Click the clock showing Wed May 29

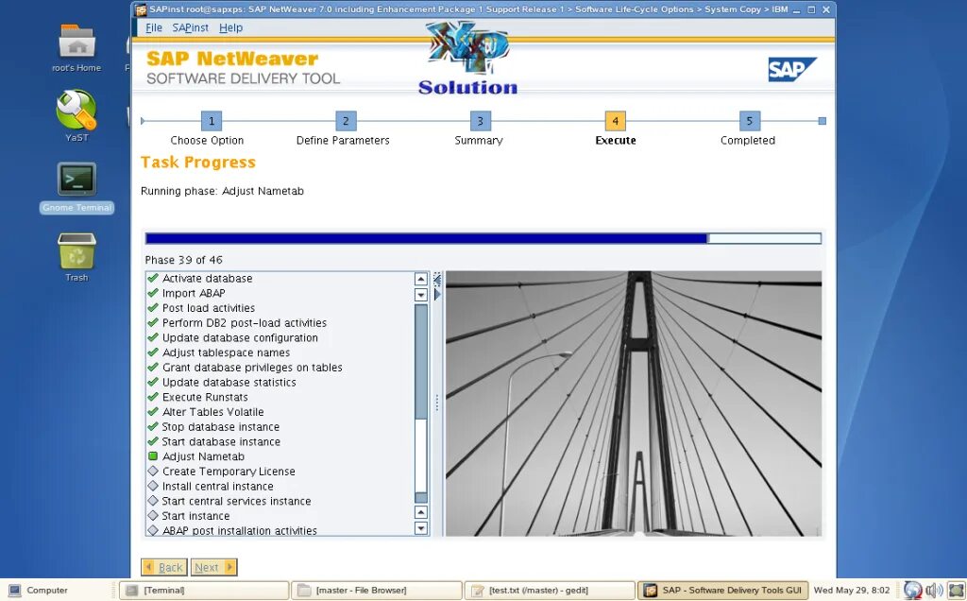852,591
